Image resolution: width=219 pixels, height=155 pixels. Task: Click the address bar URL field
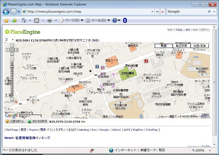[87, 12]
